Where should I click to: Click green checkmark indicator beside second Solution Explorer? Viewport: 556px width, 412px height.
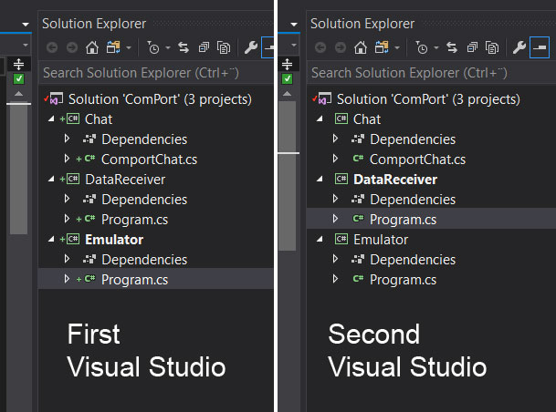click(x=287, y=78)
